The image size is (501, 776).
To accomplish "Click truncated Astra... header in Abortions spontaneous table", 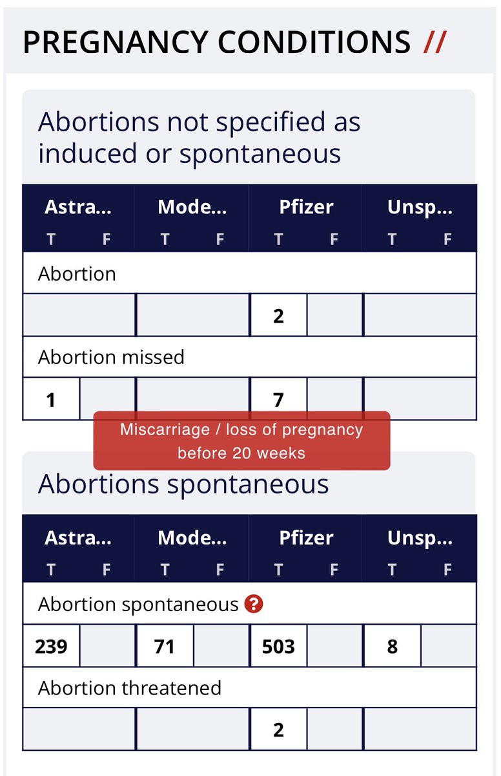I will coord(78,538).
